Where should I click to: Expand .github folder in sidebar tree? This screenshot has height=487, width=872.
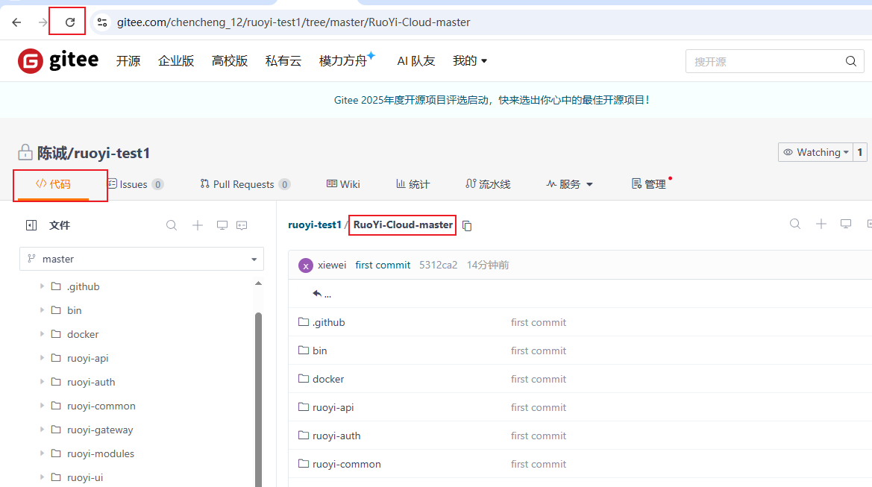point(42,286)
